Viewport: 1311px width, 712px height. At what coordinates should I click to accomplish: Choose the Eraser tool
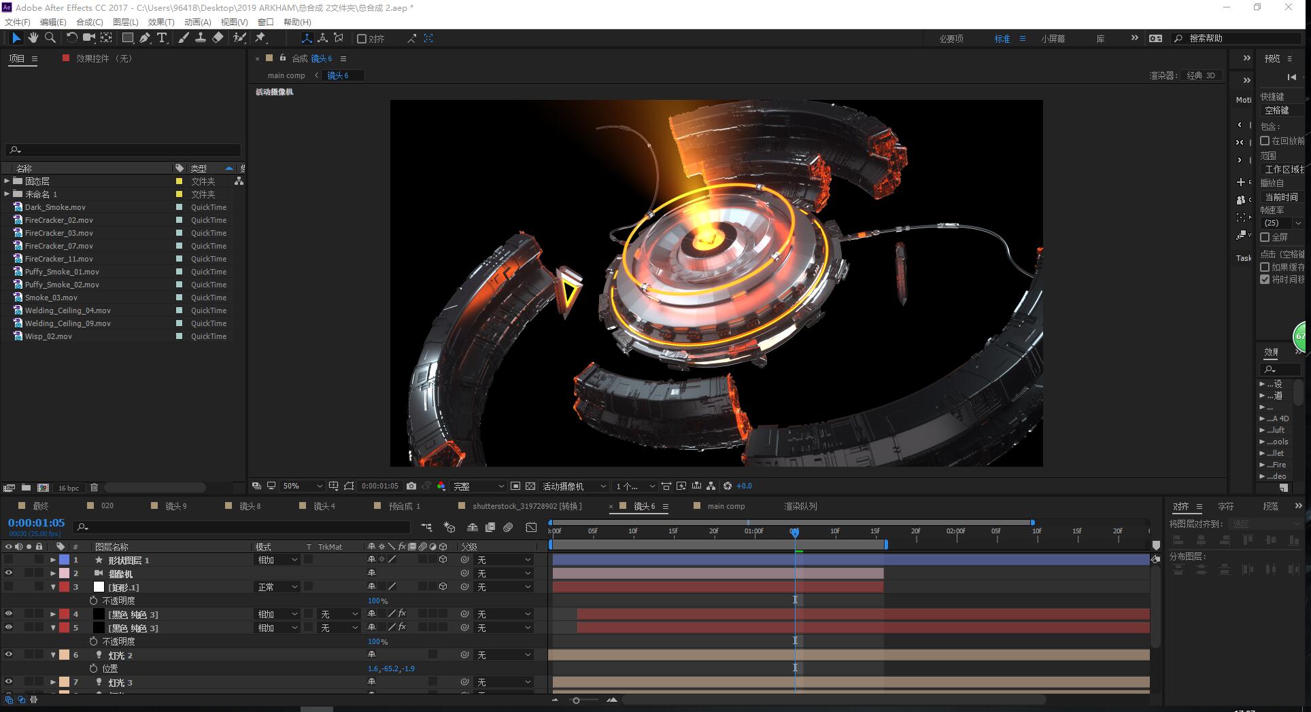tap(218, 38)
